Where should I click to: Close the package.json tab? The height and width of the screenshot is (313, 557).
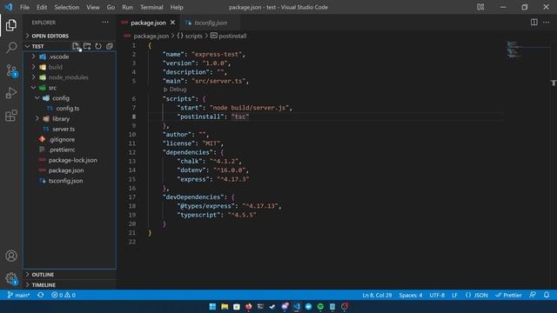pyautogui.click(x=172, y=23)
